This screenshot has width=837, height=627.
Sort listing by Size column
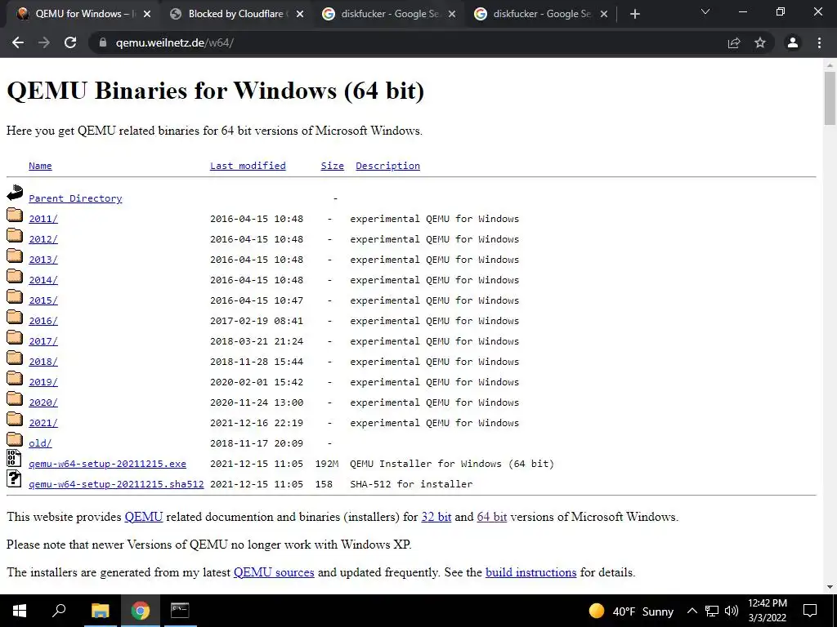click(332, 166)
